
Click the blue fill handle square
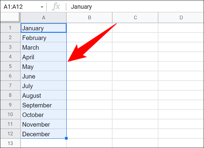click(67, 138)
